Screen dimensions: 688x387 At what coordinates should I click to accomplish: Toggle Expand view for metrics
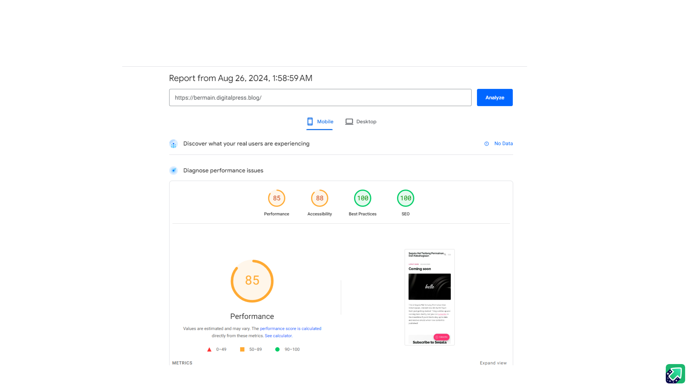coord(493,363)
